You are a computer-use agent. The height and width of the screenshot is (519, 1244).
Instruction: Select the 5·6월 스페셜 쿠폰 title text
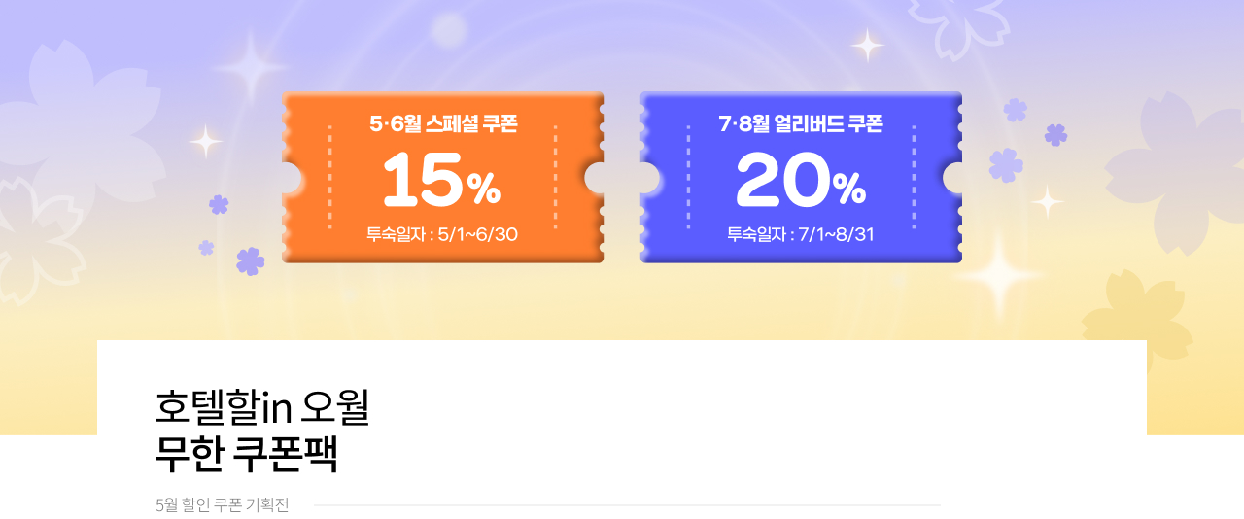tap(443, 124)
